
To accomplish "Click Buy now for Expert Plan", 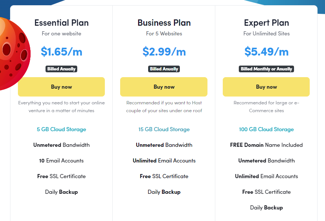I will (266, 87).
